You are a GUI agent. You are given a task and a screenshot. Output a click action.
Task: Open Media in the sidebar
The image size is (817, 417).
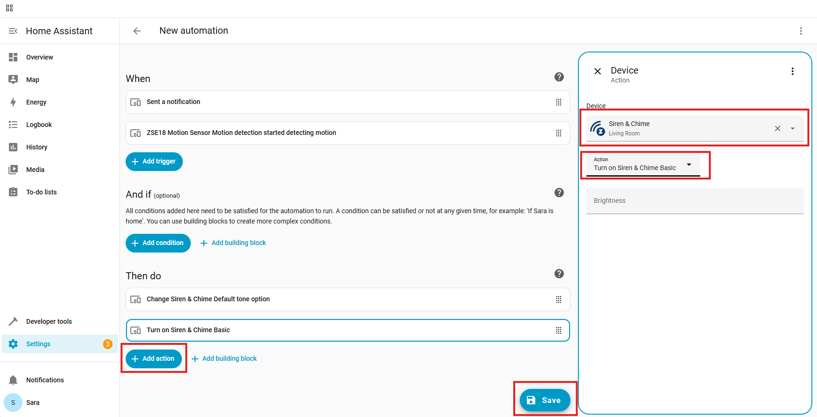click(60, 170)
